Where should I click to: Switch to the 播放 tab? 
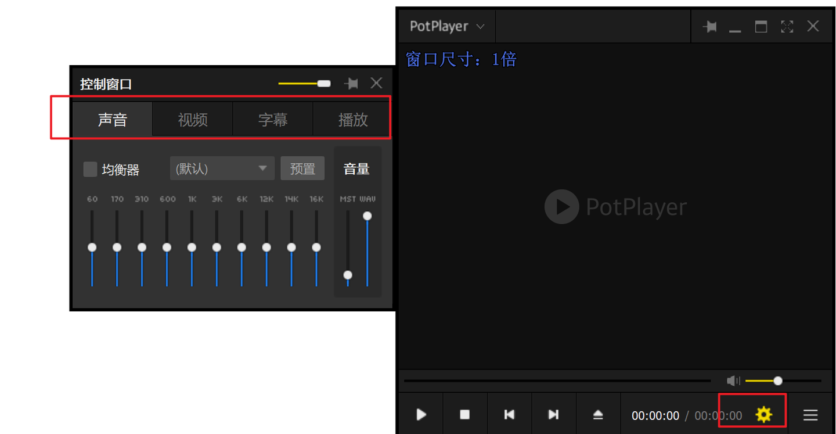352,119
